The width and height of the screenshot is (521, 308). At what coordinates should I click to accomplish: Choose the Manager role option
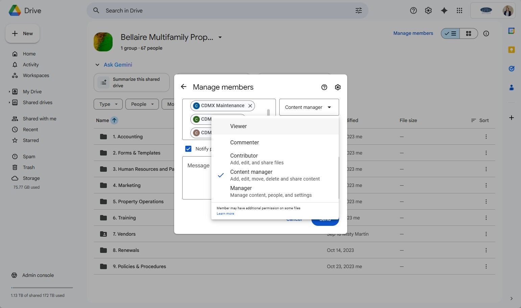click(241, 191)
